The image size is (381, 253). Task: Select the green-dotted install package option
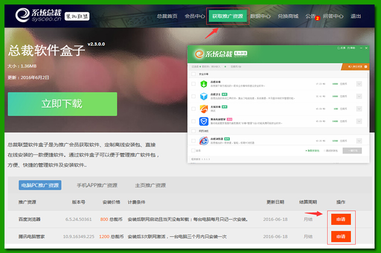[x=312, y=151]
